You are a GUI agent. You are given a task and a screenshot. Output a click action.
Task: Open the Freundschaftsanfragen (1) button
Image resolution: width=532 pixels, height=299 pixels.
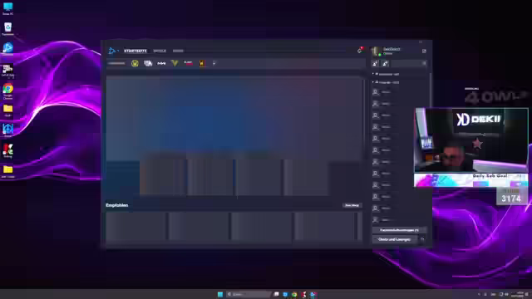[x=399, y=230]
